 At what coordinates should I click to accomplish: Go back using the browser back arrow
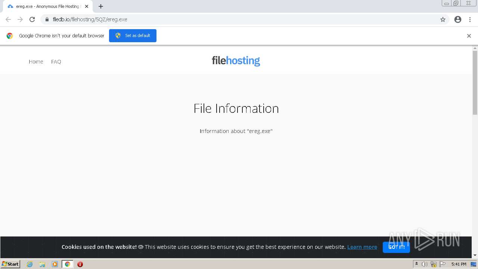tap(8, 19)
